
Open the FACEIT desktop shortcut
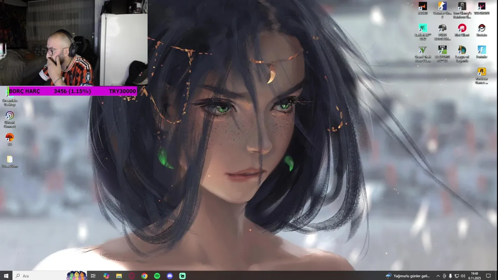pos(423,9)
